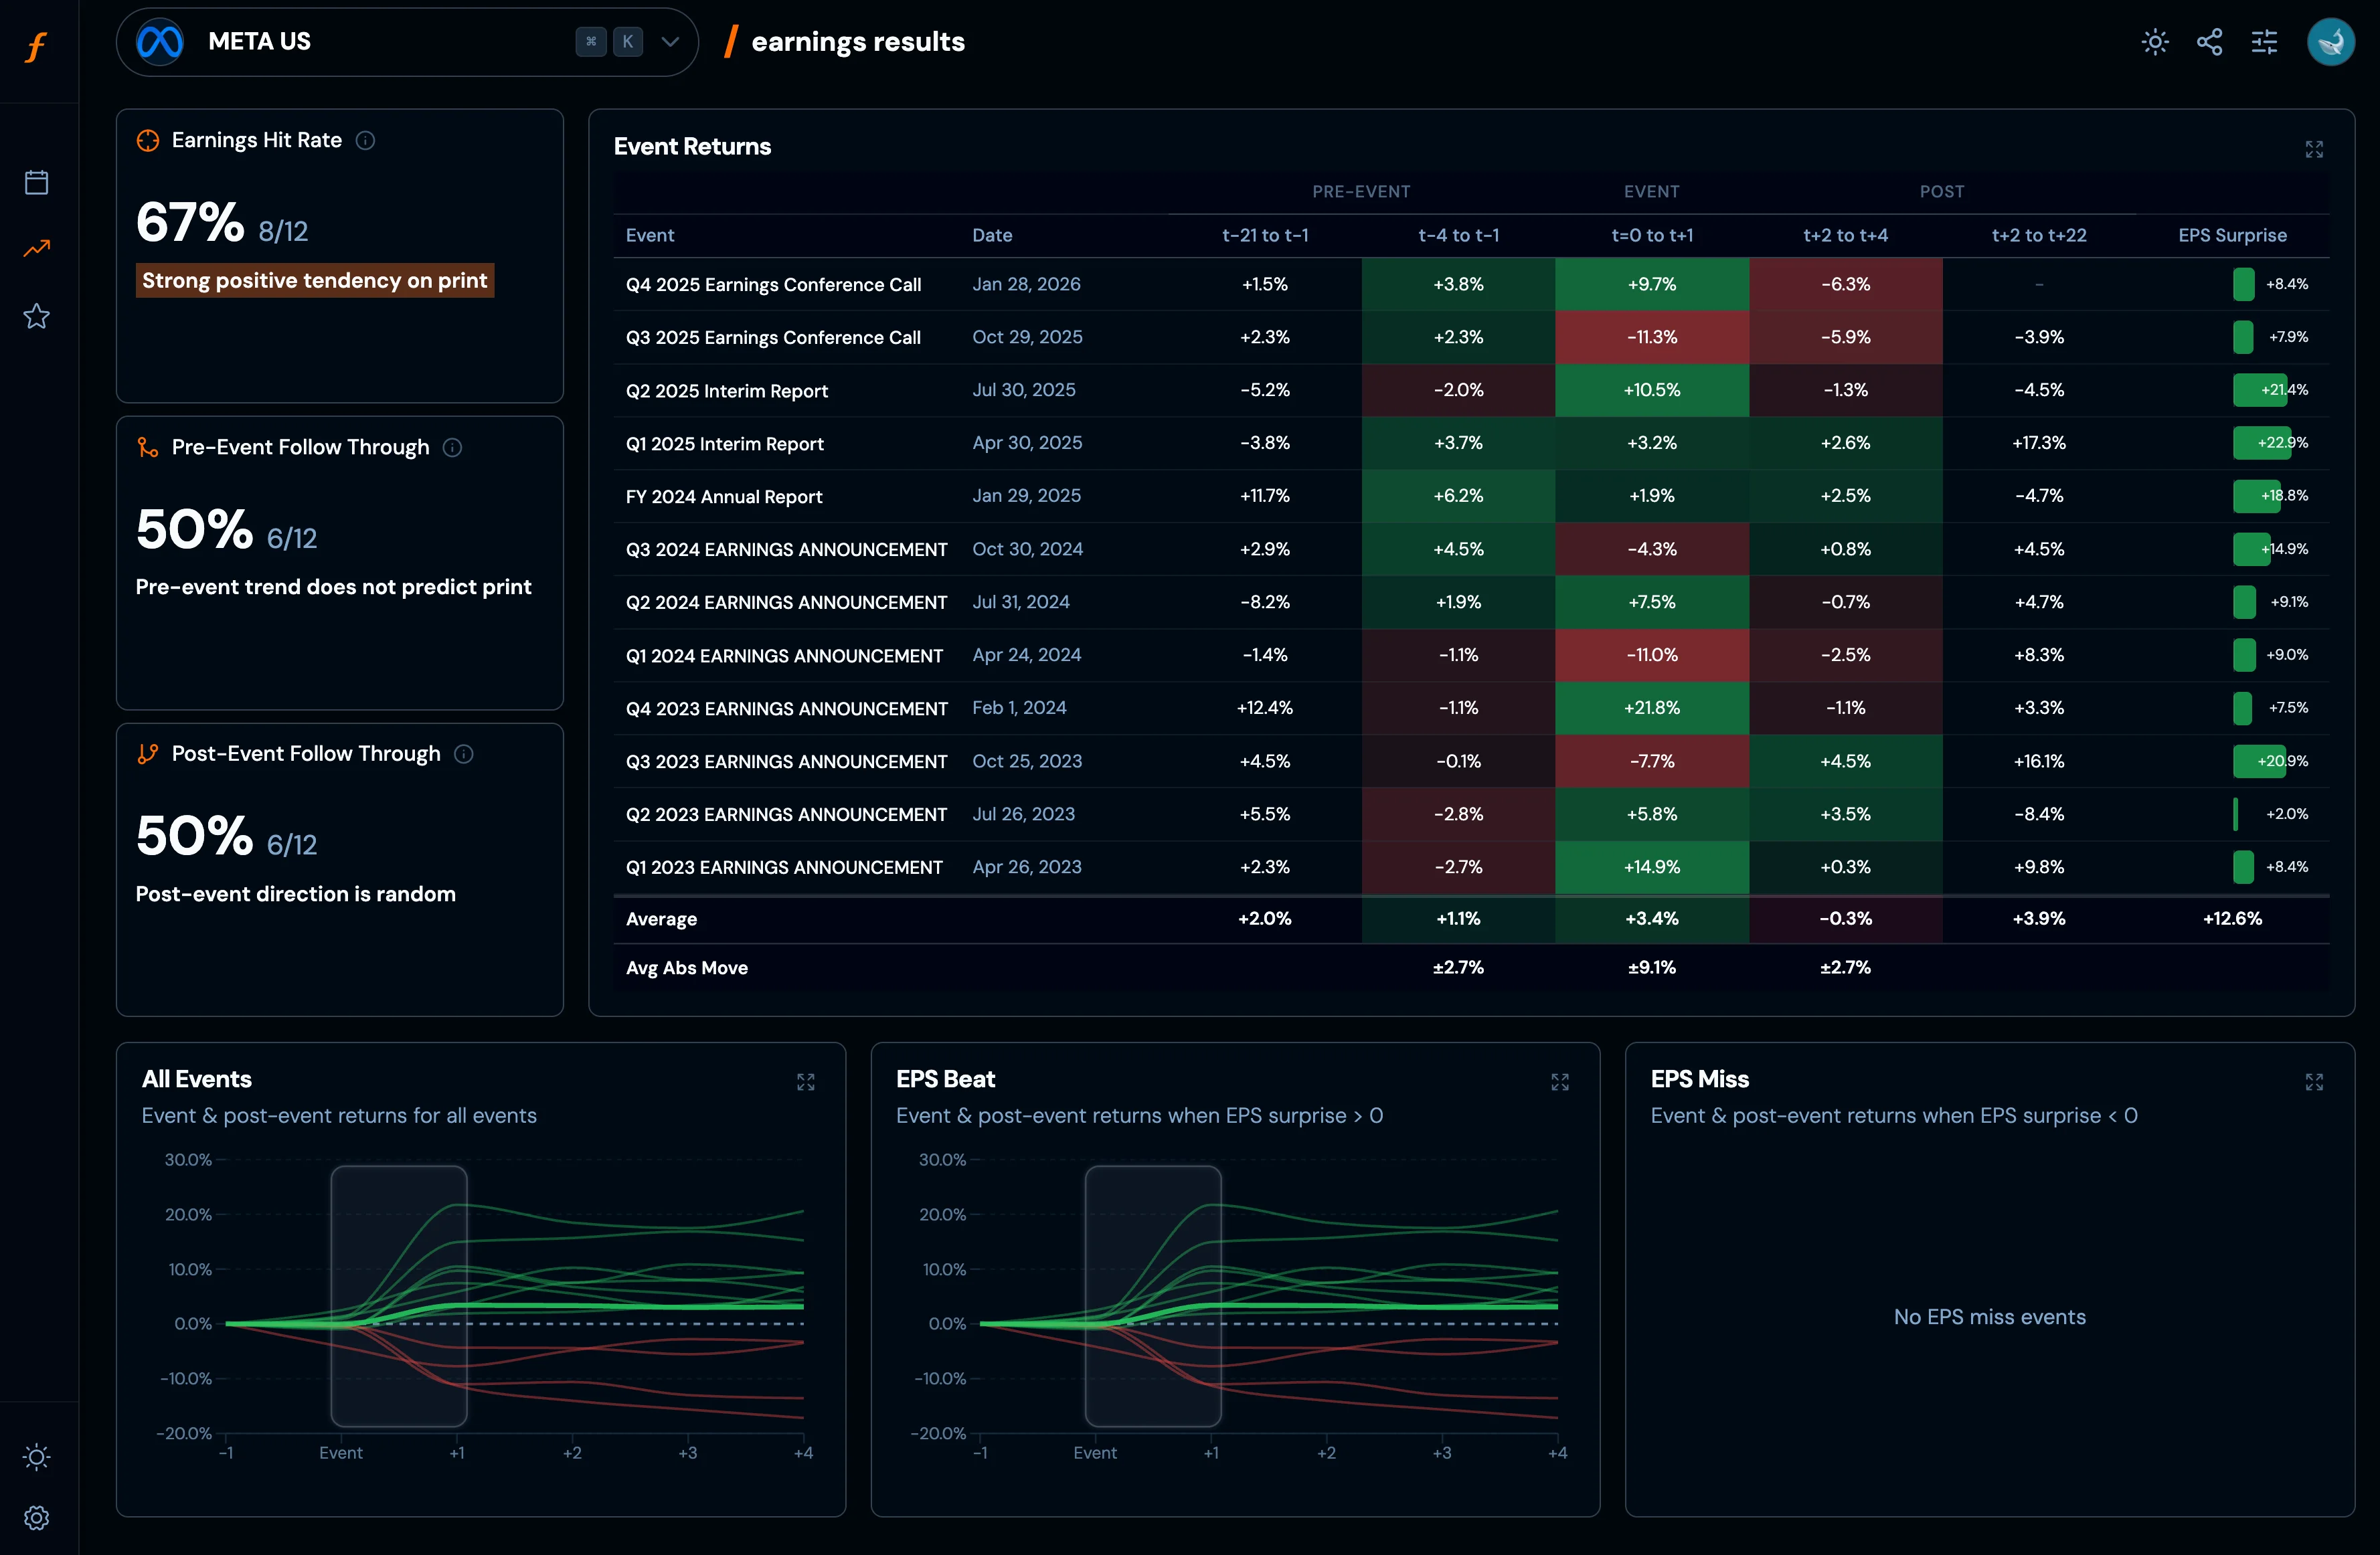Click the Fey logo at top left
This screenshot has height=1555, width=2380.
(37, 46)
